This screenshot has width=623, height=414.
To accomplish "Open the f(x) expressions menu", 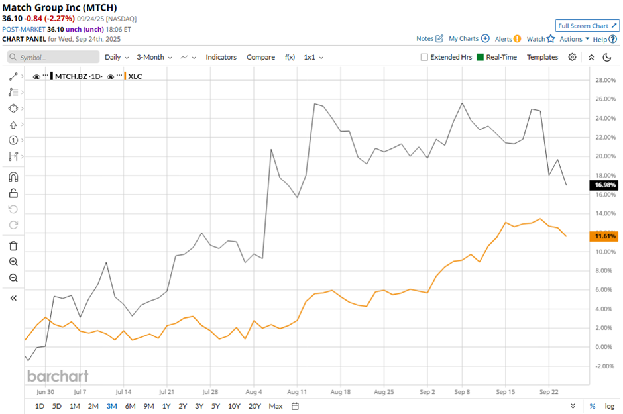I will (290, 57).
